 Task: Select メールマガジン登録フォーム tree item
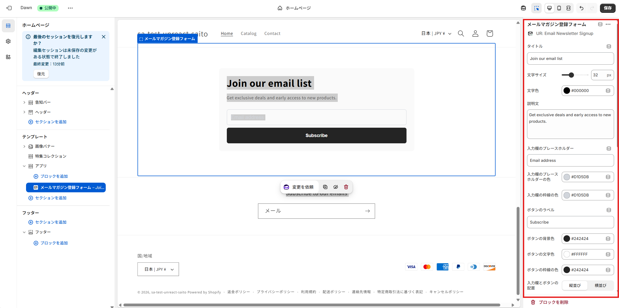click(66, 187)
